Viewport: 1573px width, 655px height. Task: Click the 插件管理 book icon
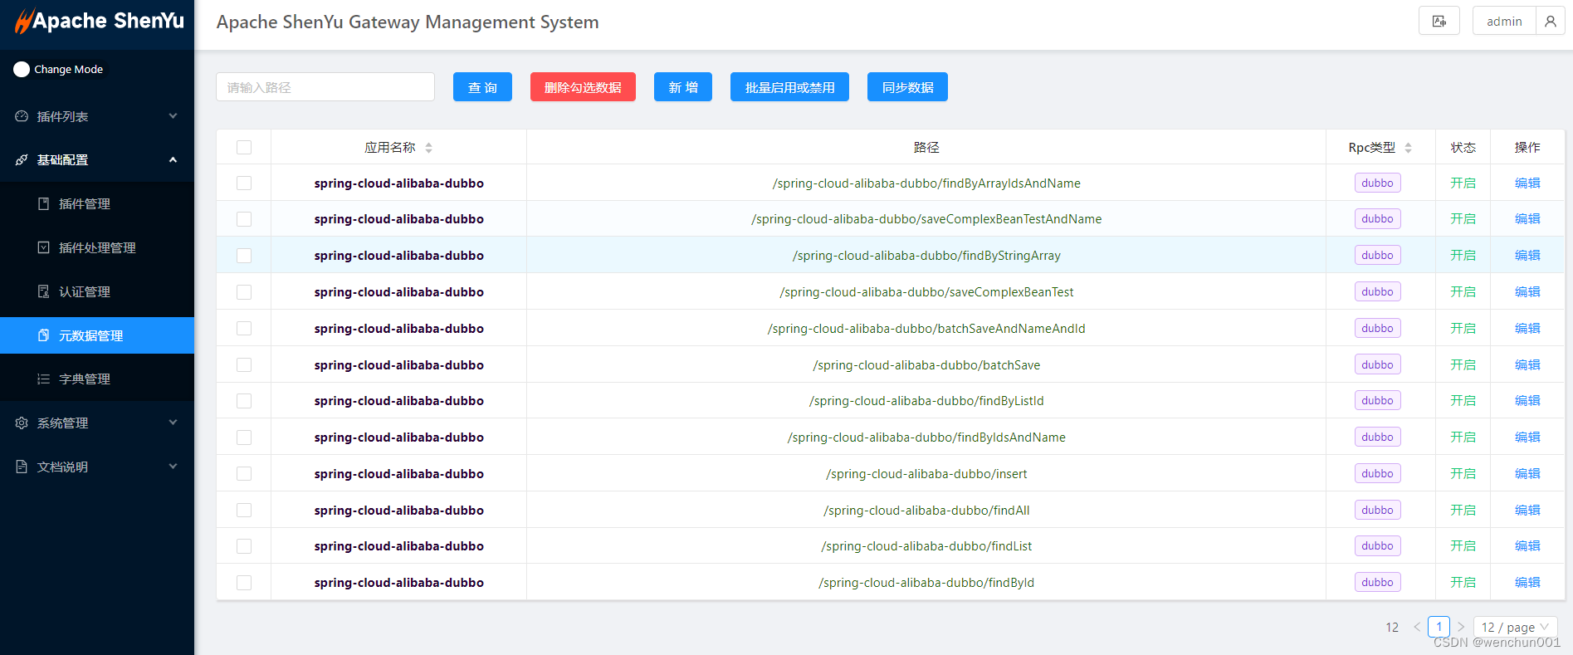tap(44, 203)
